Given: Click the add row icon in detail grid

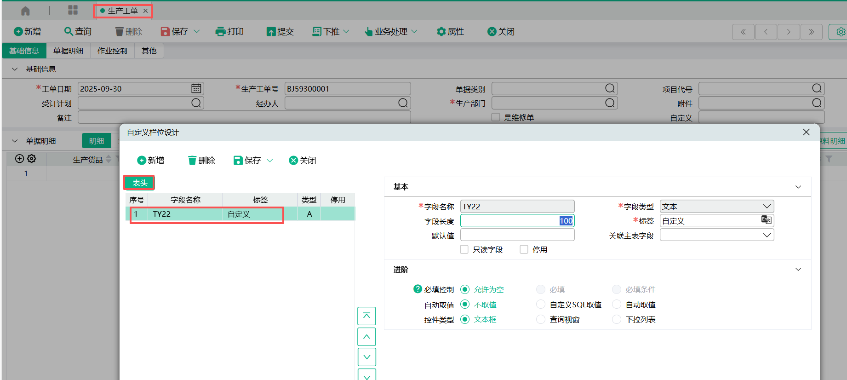Looking at the screenshot, I should point(19,159).
